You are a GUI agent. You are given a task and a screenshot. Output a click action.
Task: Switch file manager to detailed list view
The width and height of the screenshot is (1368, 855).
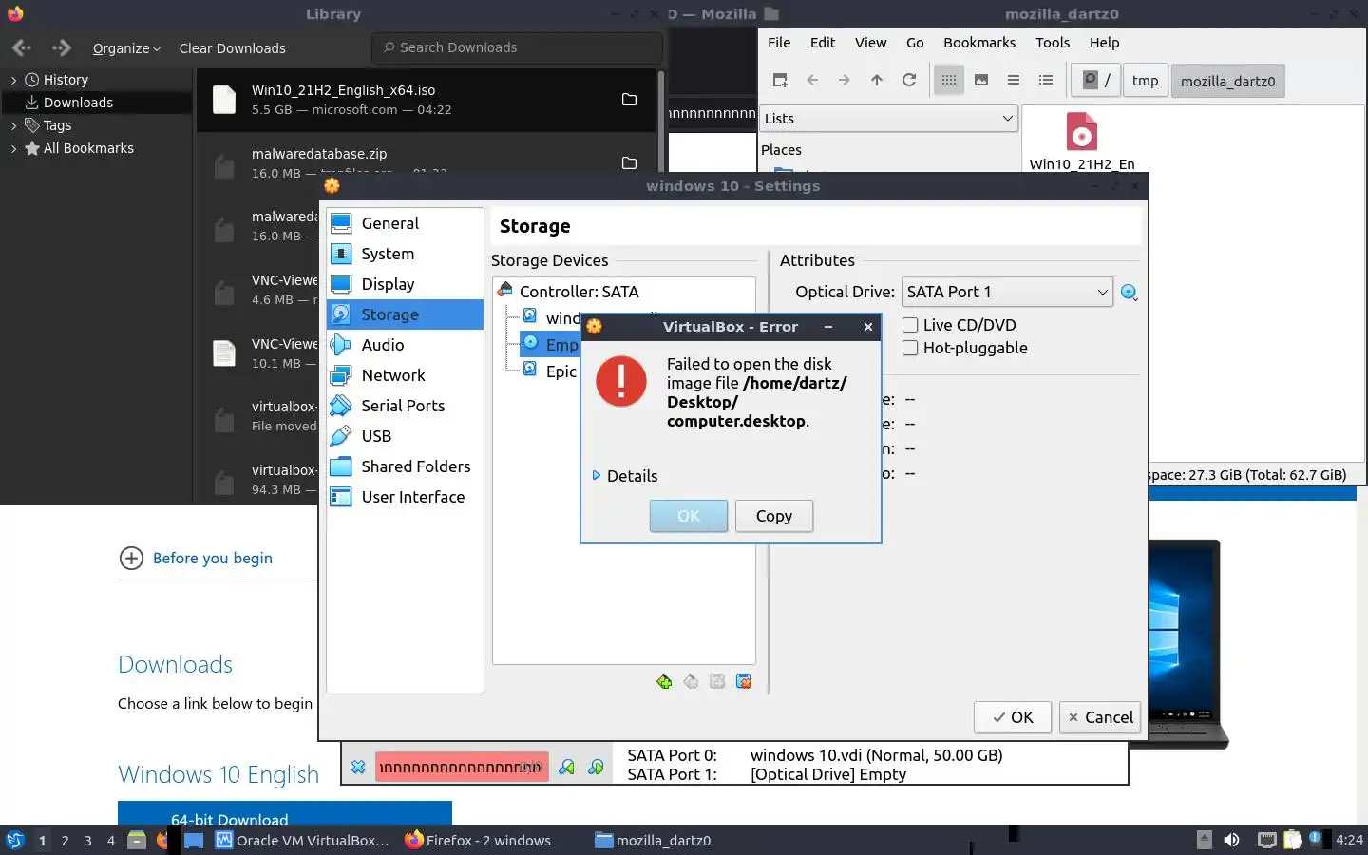pyautogui.click(x=1046, y=80)
